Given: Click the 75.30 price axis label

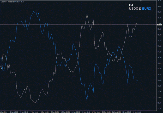Looking at the screenshot, I should click(x=159, y=35).
